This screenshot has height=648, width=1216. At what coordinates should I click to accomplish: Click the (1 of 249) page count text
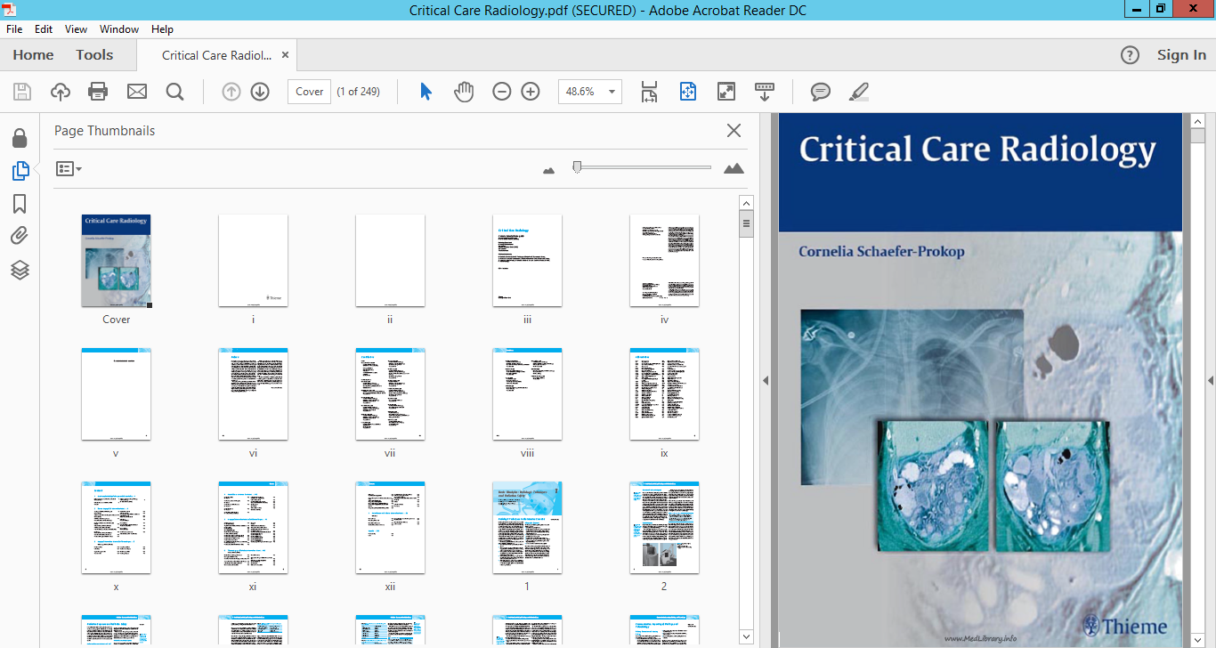[x=359, y=92]
